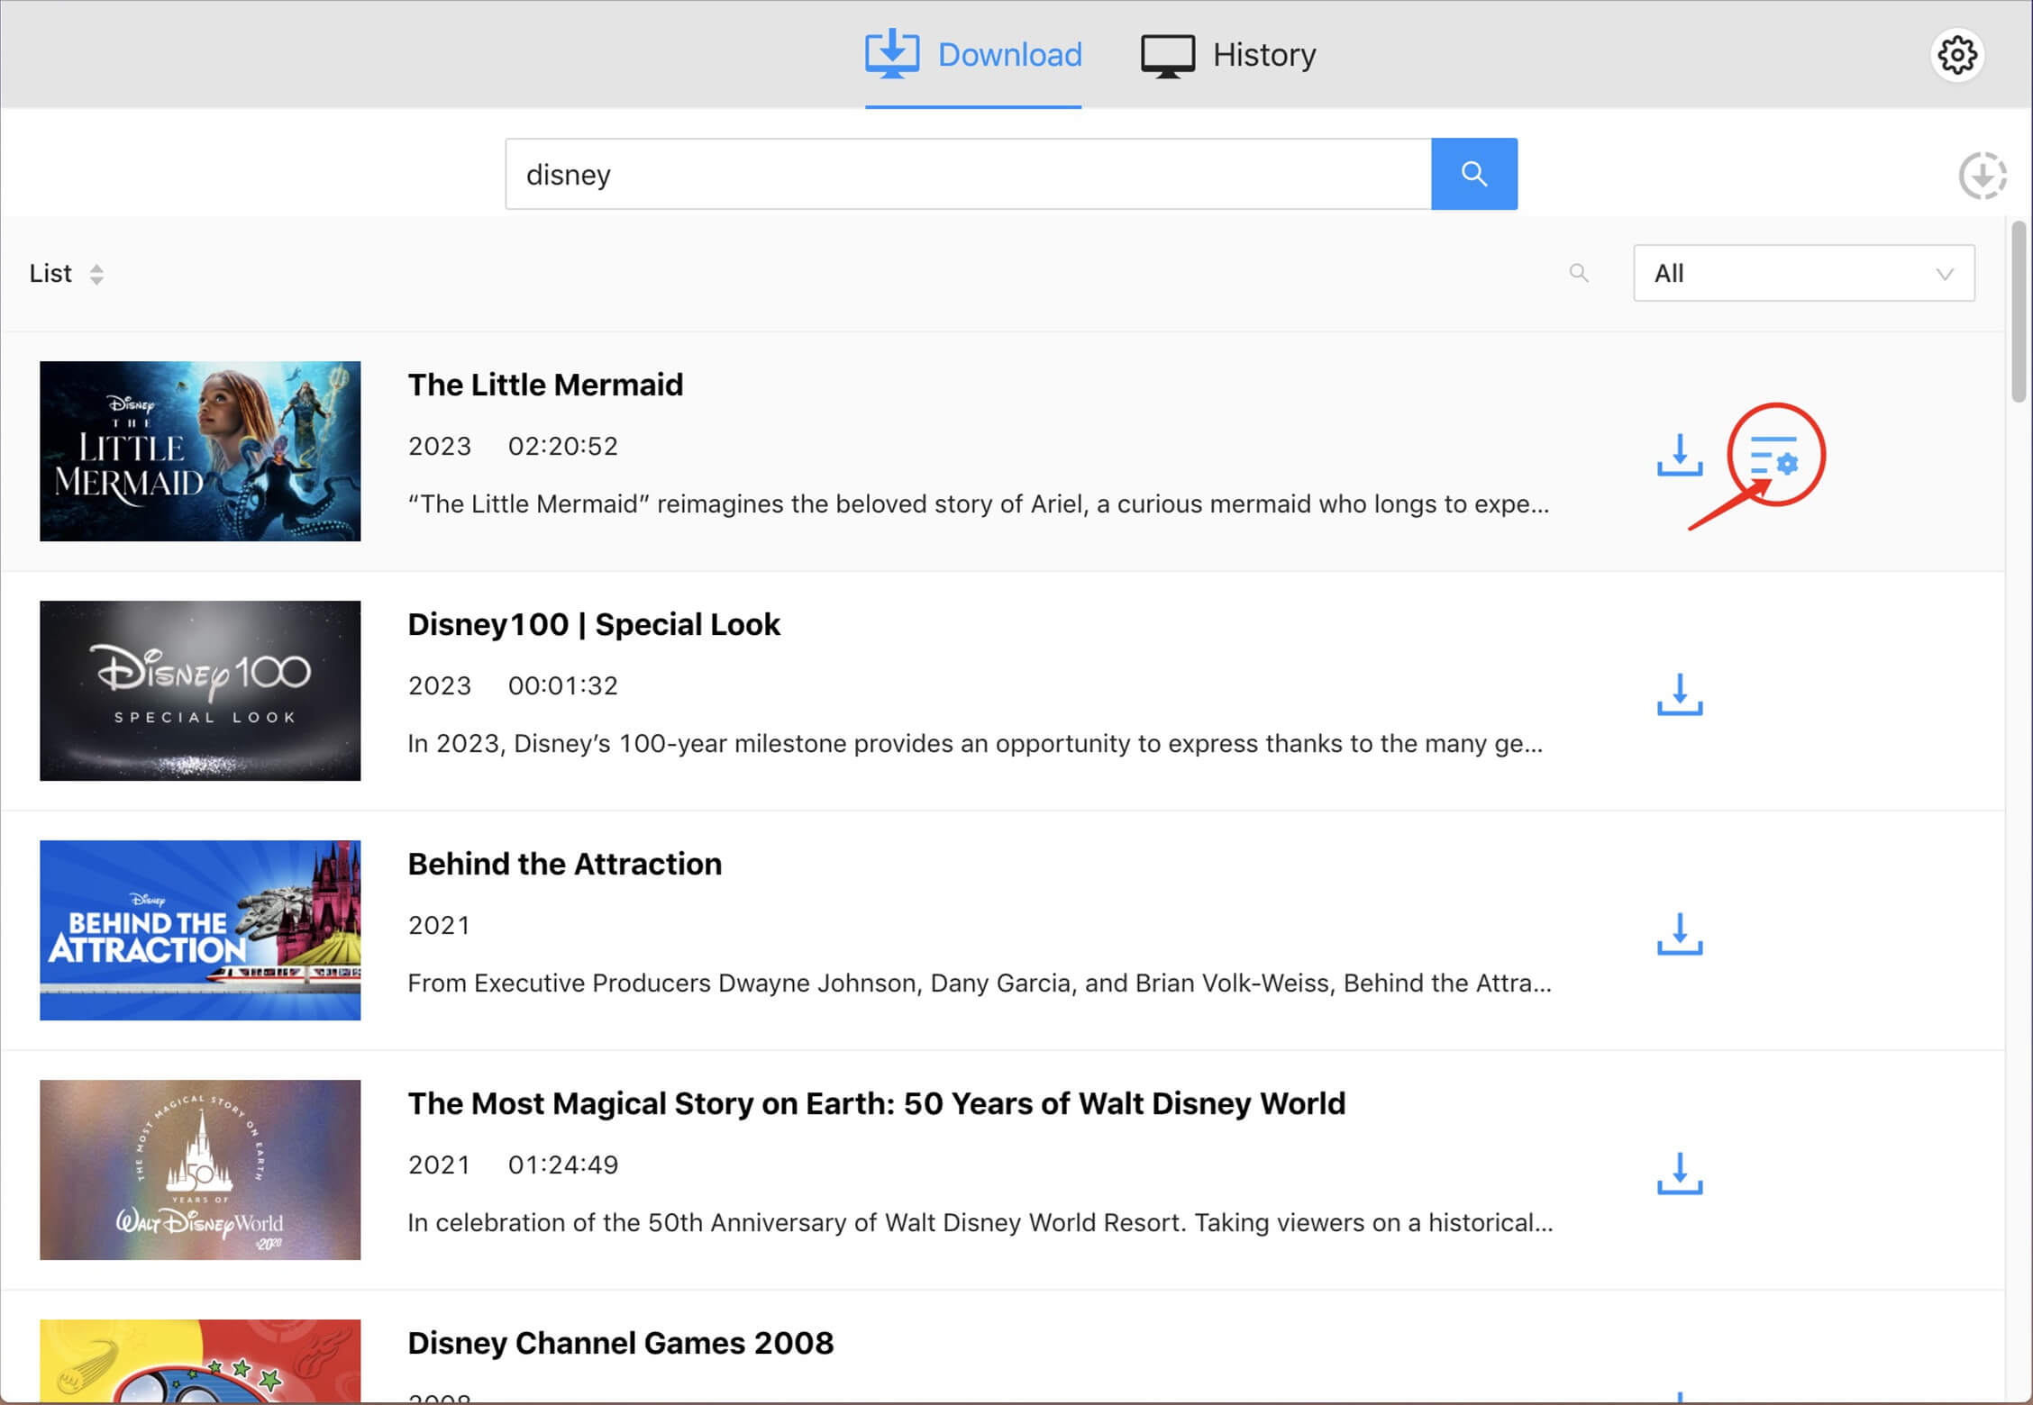Download The Most Magical Story on Earth

click(x=1680, y=1174)
